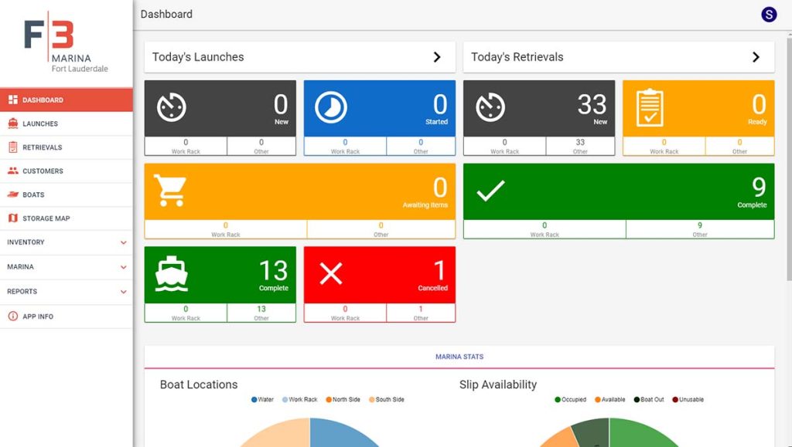Click the red X icon on the Cancelled card

[x=333, y=272]
